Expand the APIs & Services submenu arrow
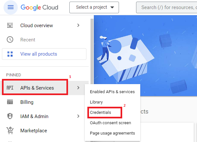 [78, 88]
